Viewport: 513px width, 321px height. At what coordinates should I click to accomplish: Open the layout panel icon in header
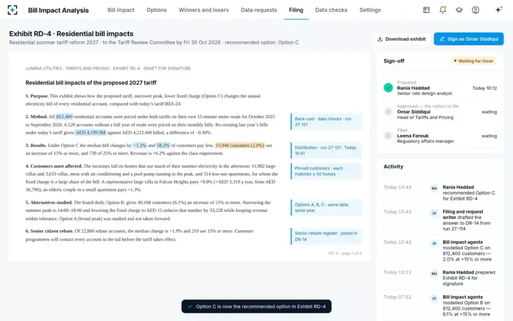(426, 10)
